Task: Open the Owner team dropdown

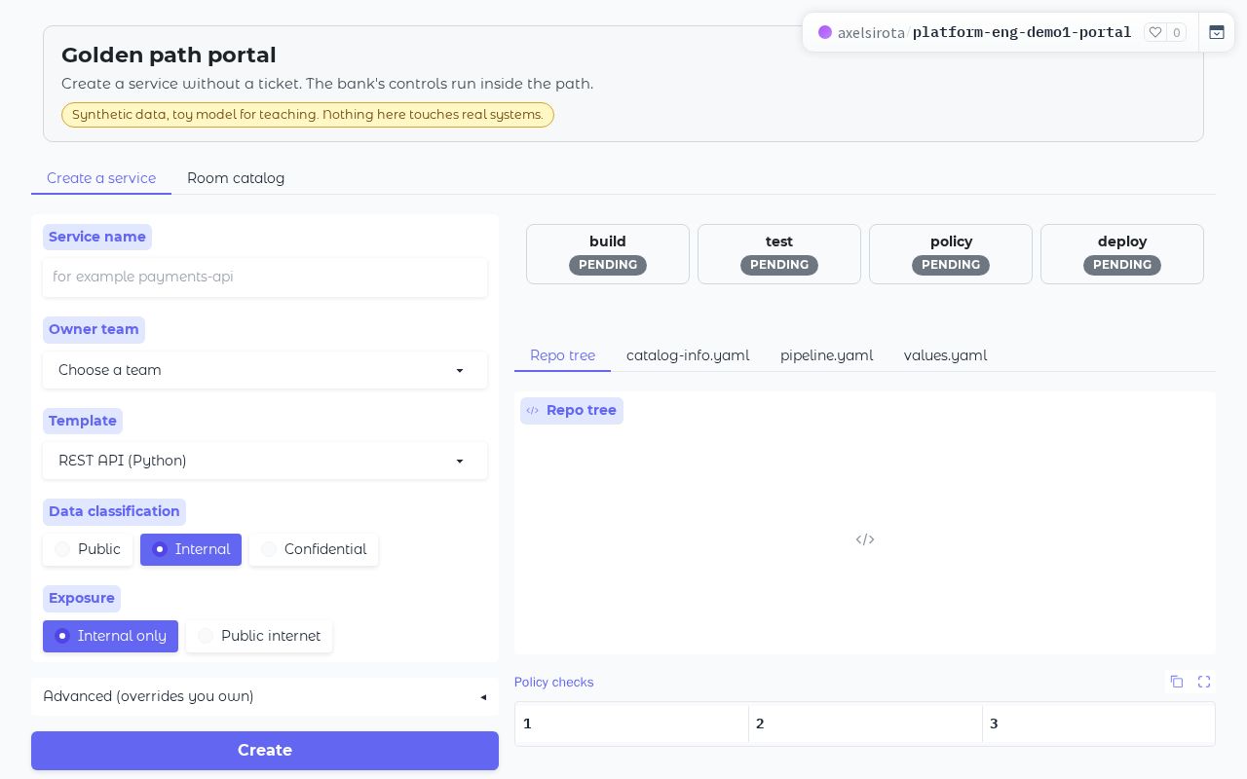Action: 265,370
